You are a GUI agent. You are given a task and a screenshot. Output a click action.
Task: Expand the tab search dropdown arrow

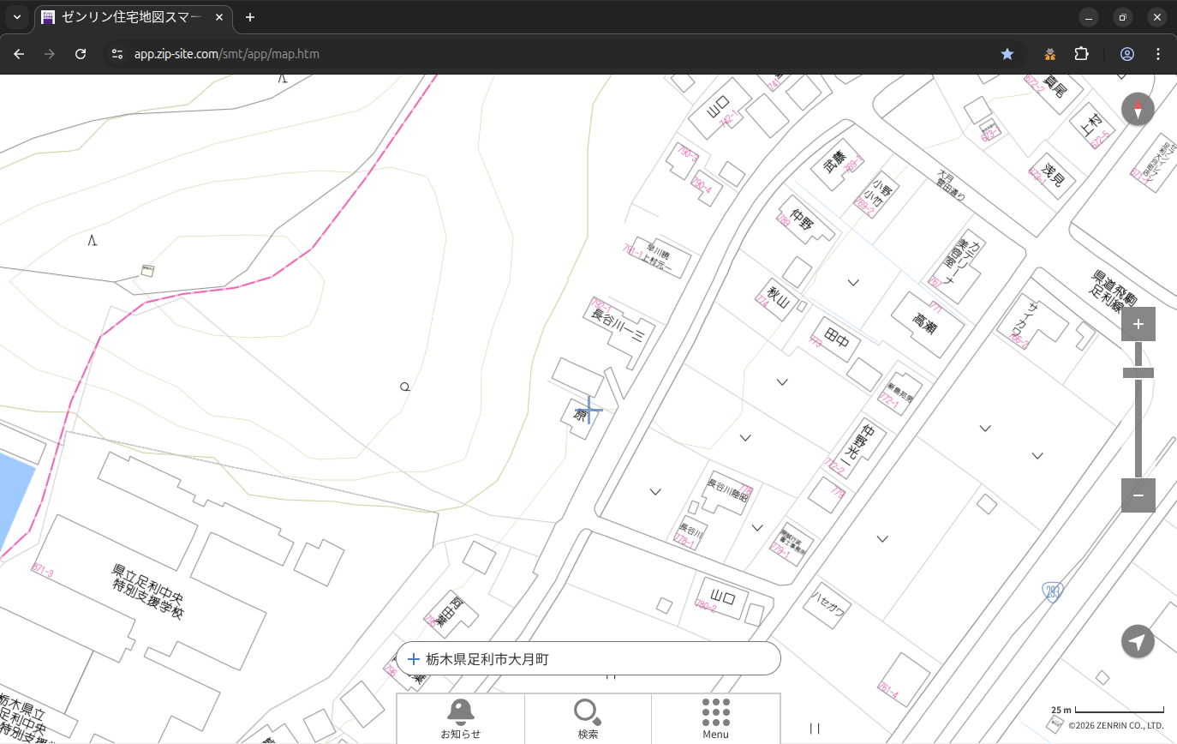click(17, 17)
